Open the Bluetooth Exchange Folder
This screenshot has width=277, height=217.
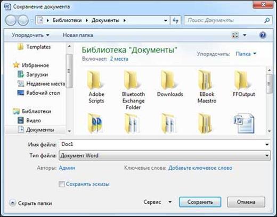coord(133,90)
